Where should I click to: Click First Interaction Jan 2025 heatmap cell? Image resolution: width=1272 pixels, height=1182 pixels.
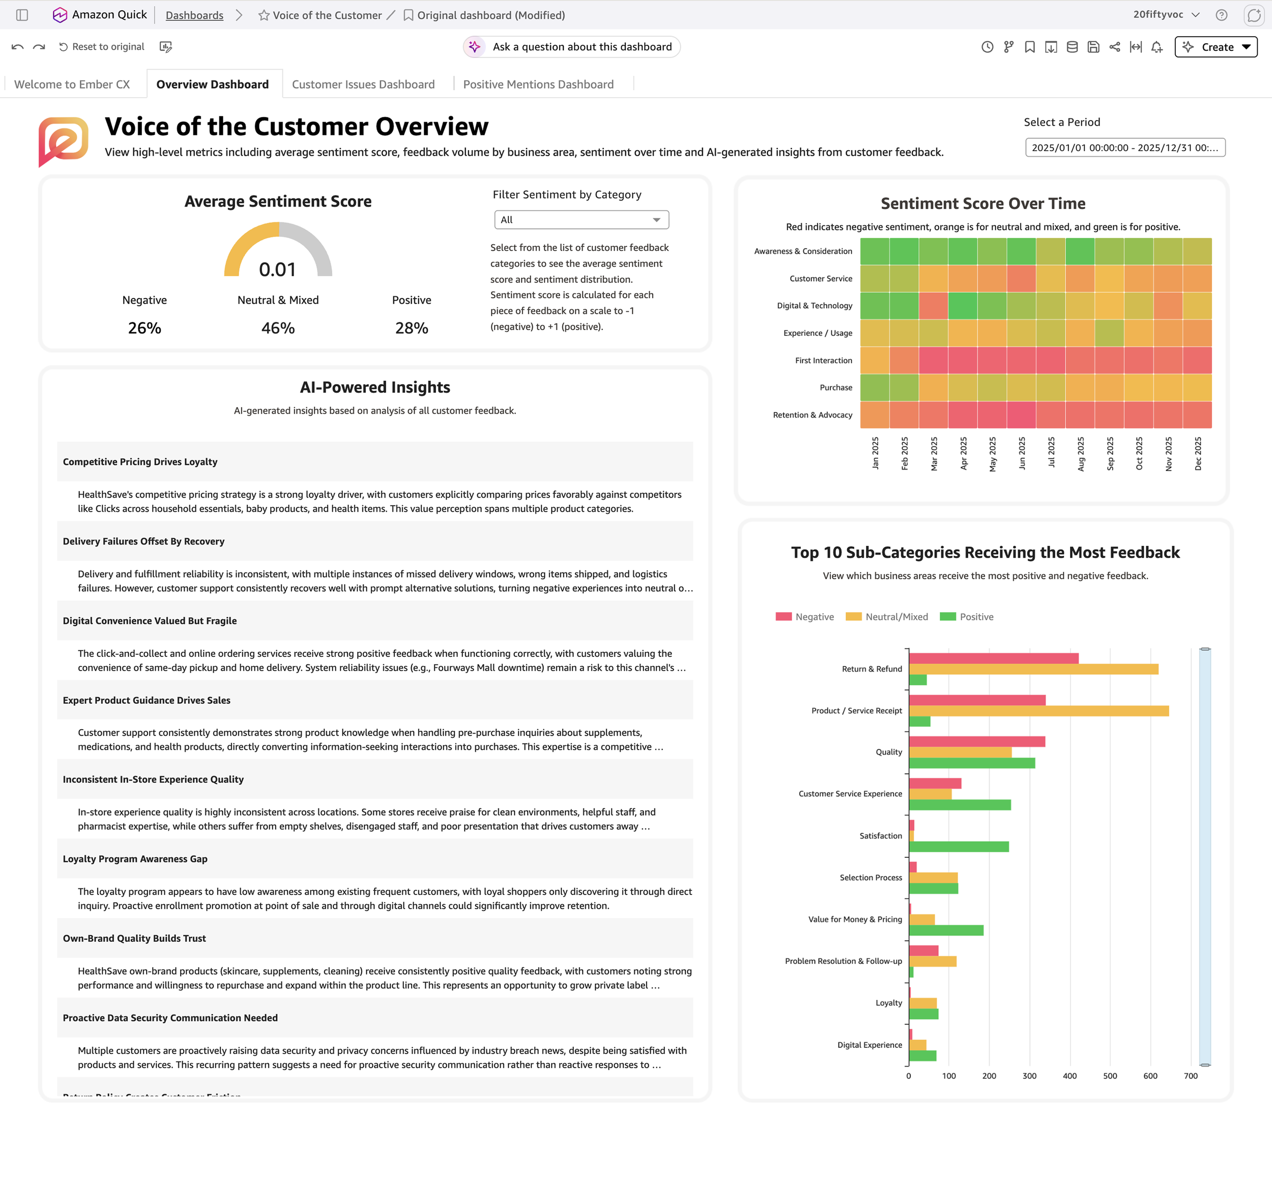[x=875, y=361]
